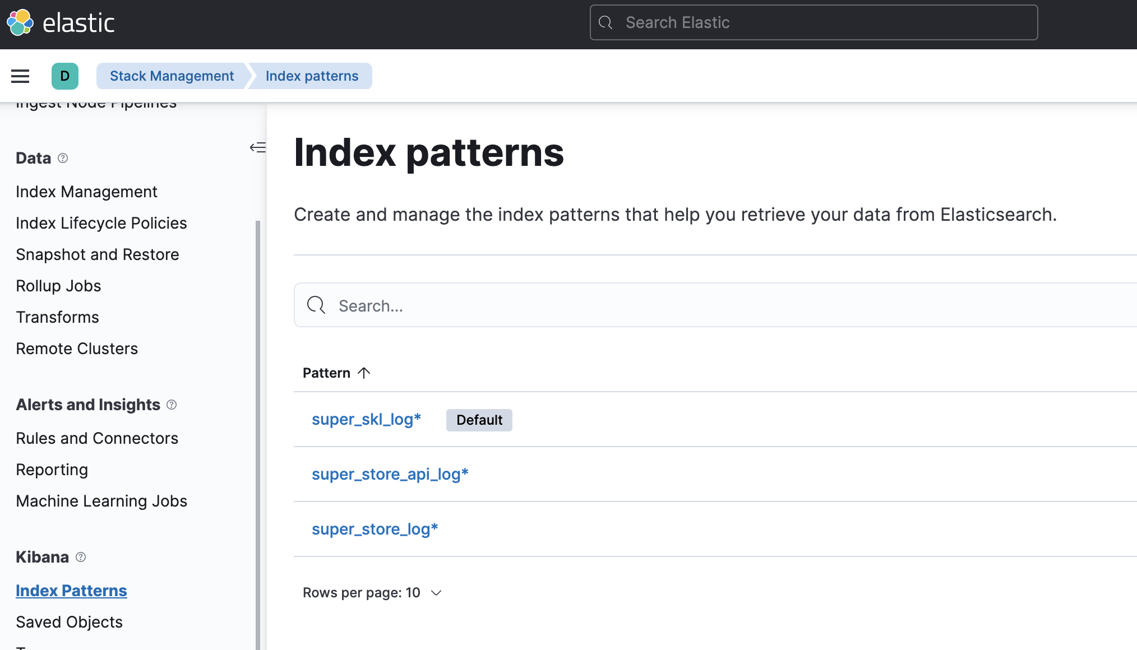The height and width of the screenshot is (650, 1137).
Task: Open Rules and Connectors
Action: [x=97, y=438]
